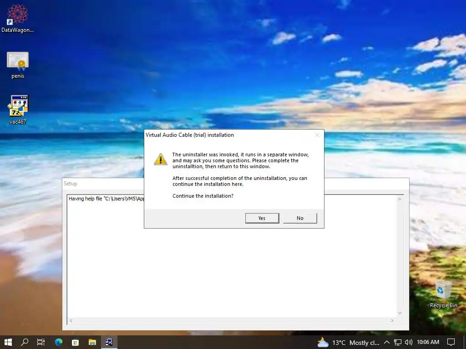This screenshot has height=349, width=466.
Task: Click the Setup log scroll-left arrow
Action: [71, 320]
